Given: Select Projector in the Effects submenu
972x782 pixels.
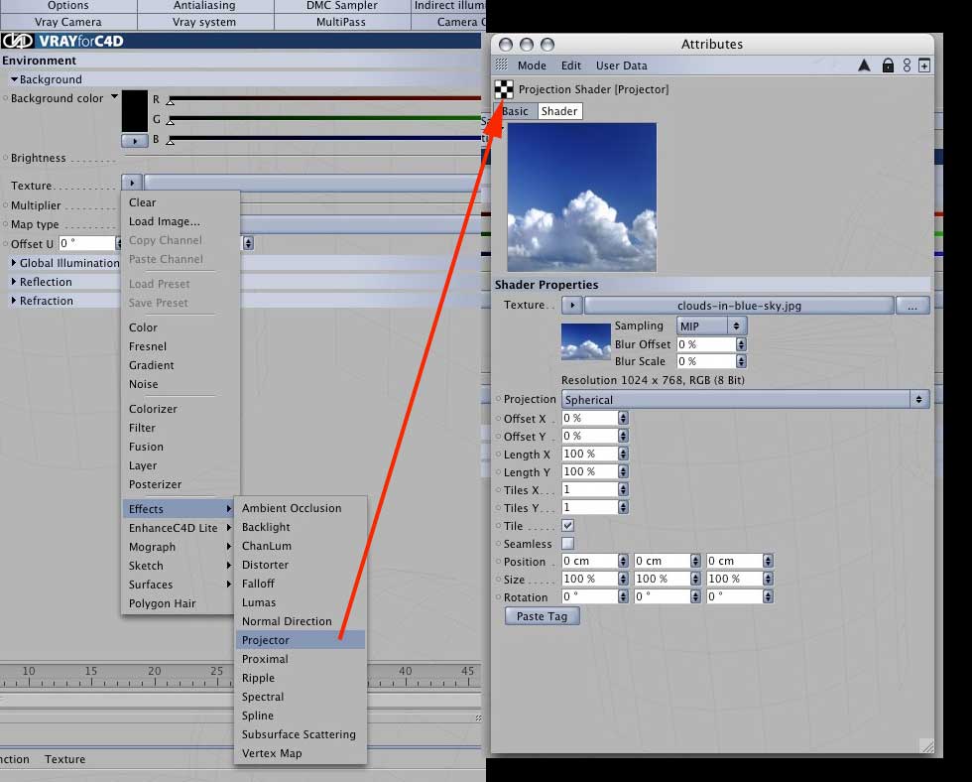Looking at the screenshot, I should point(300,640).
